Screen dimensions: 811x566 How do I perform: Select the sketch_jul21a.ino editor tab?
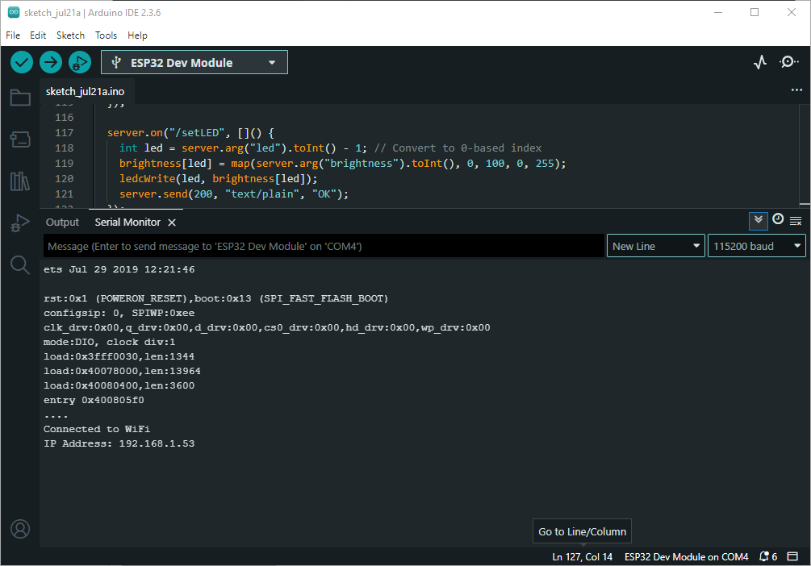pos(85,91)
